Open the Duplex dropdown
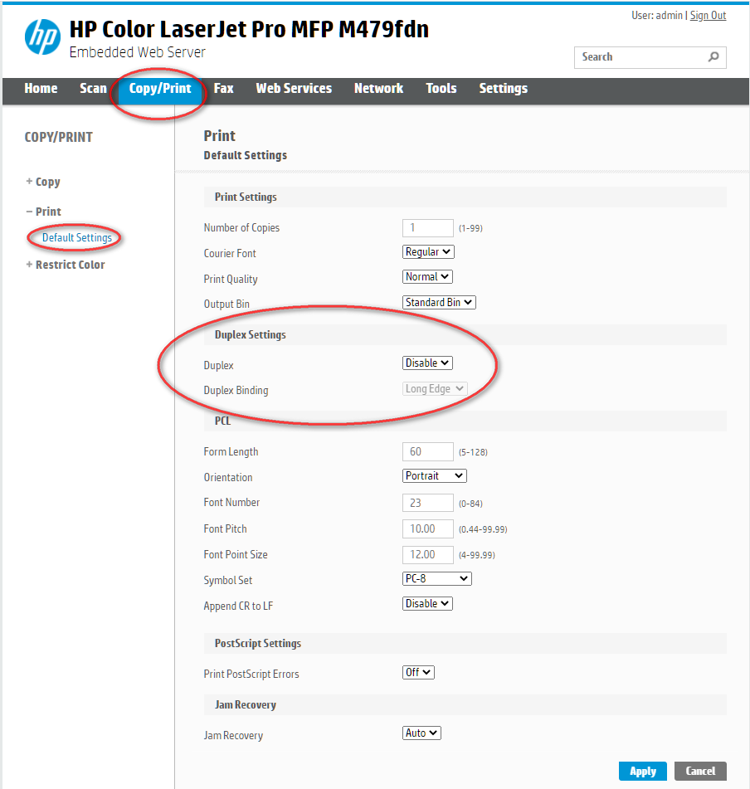The image size is (750, 789). point(426,363)
